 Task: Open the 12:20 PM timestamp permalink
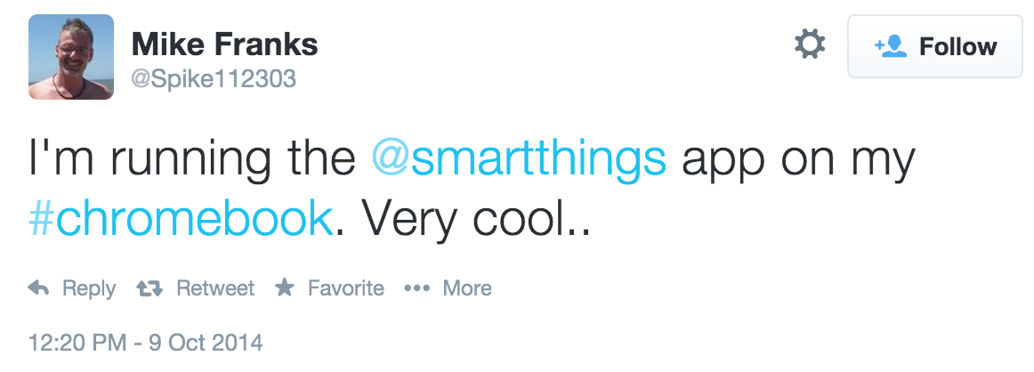pos(146,343)
